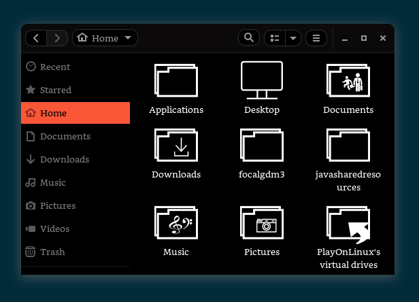The height and width of the screenshot is (302, 419).
Task: Click the Applications folder name label
Action: click(x=176, y=110)
